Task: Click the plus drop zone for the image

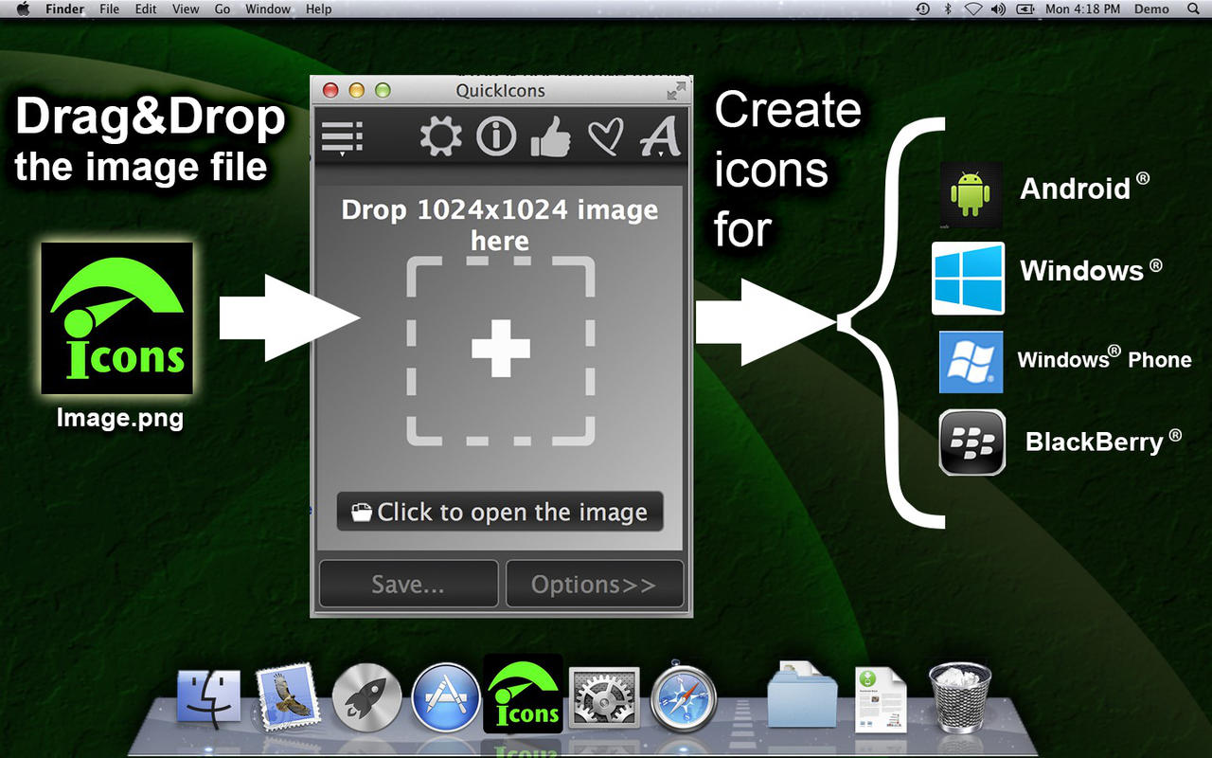Action: coord(499,349)
